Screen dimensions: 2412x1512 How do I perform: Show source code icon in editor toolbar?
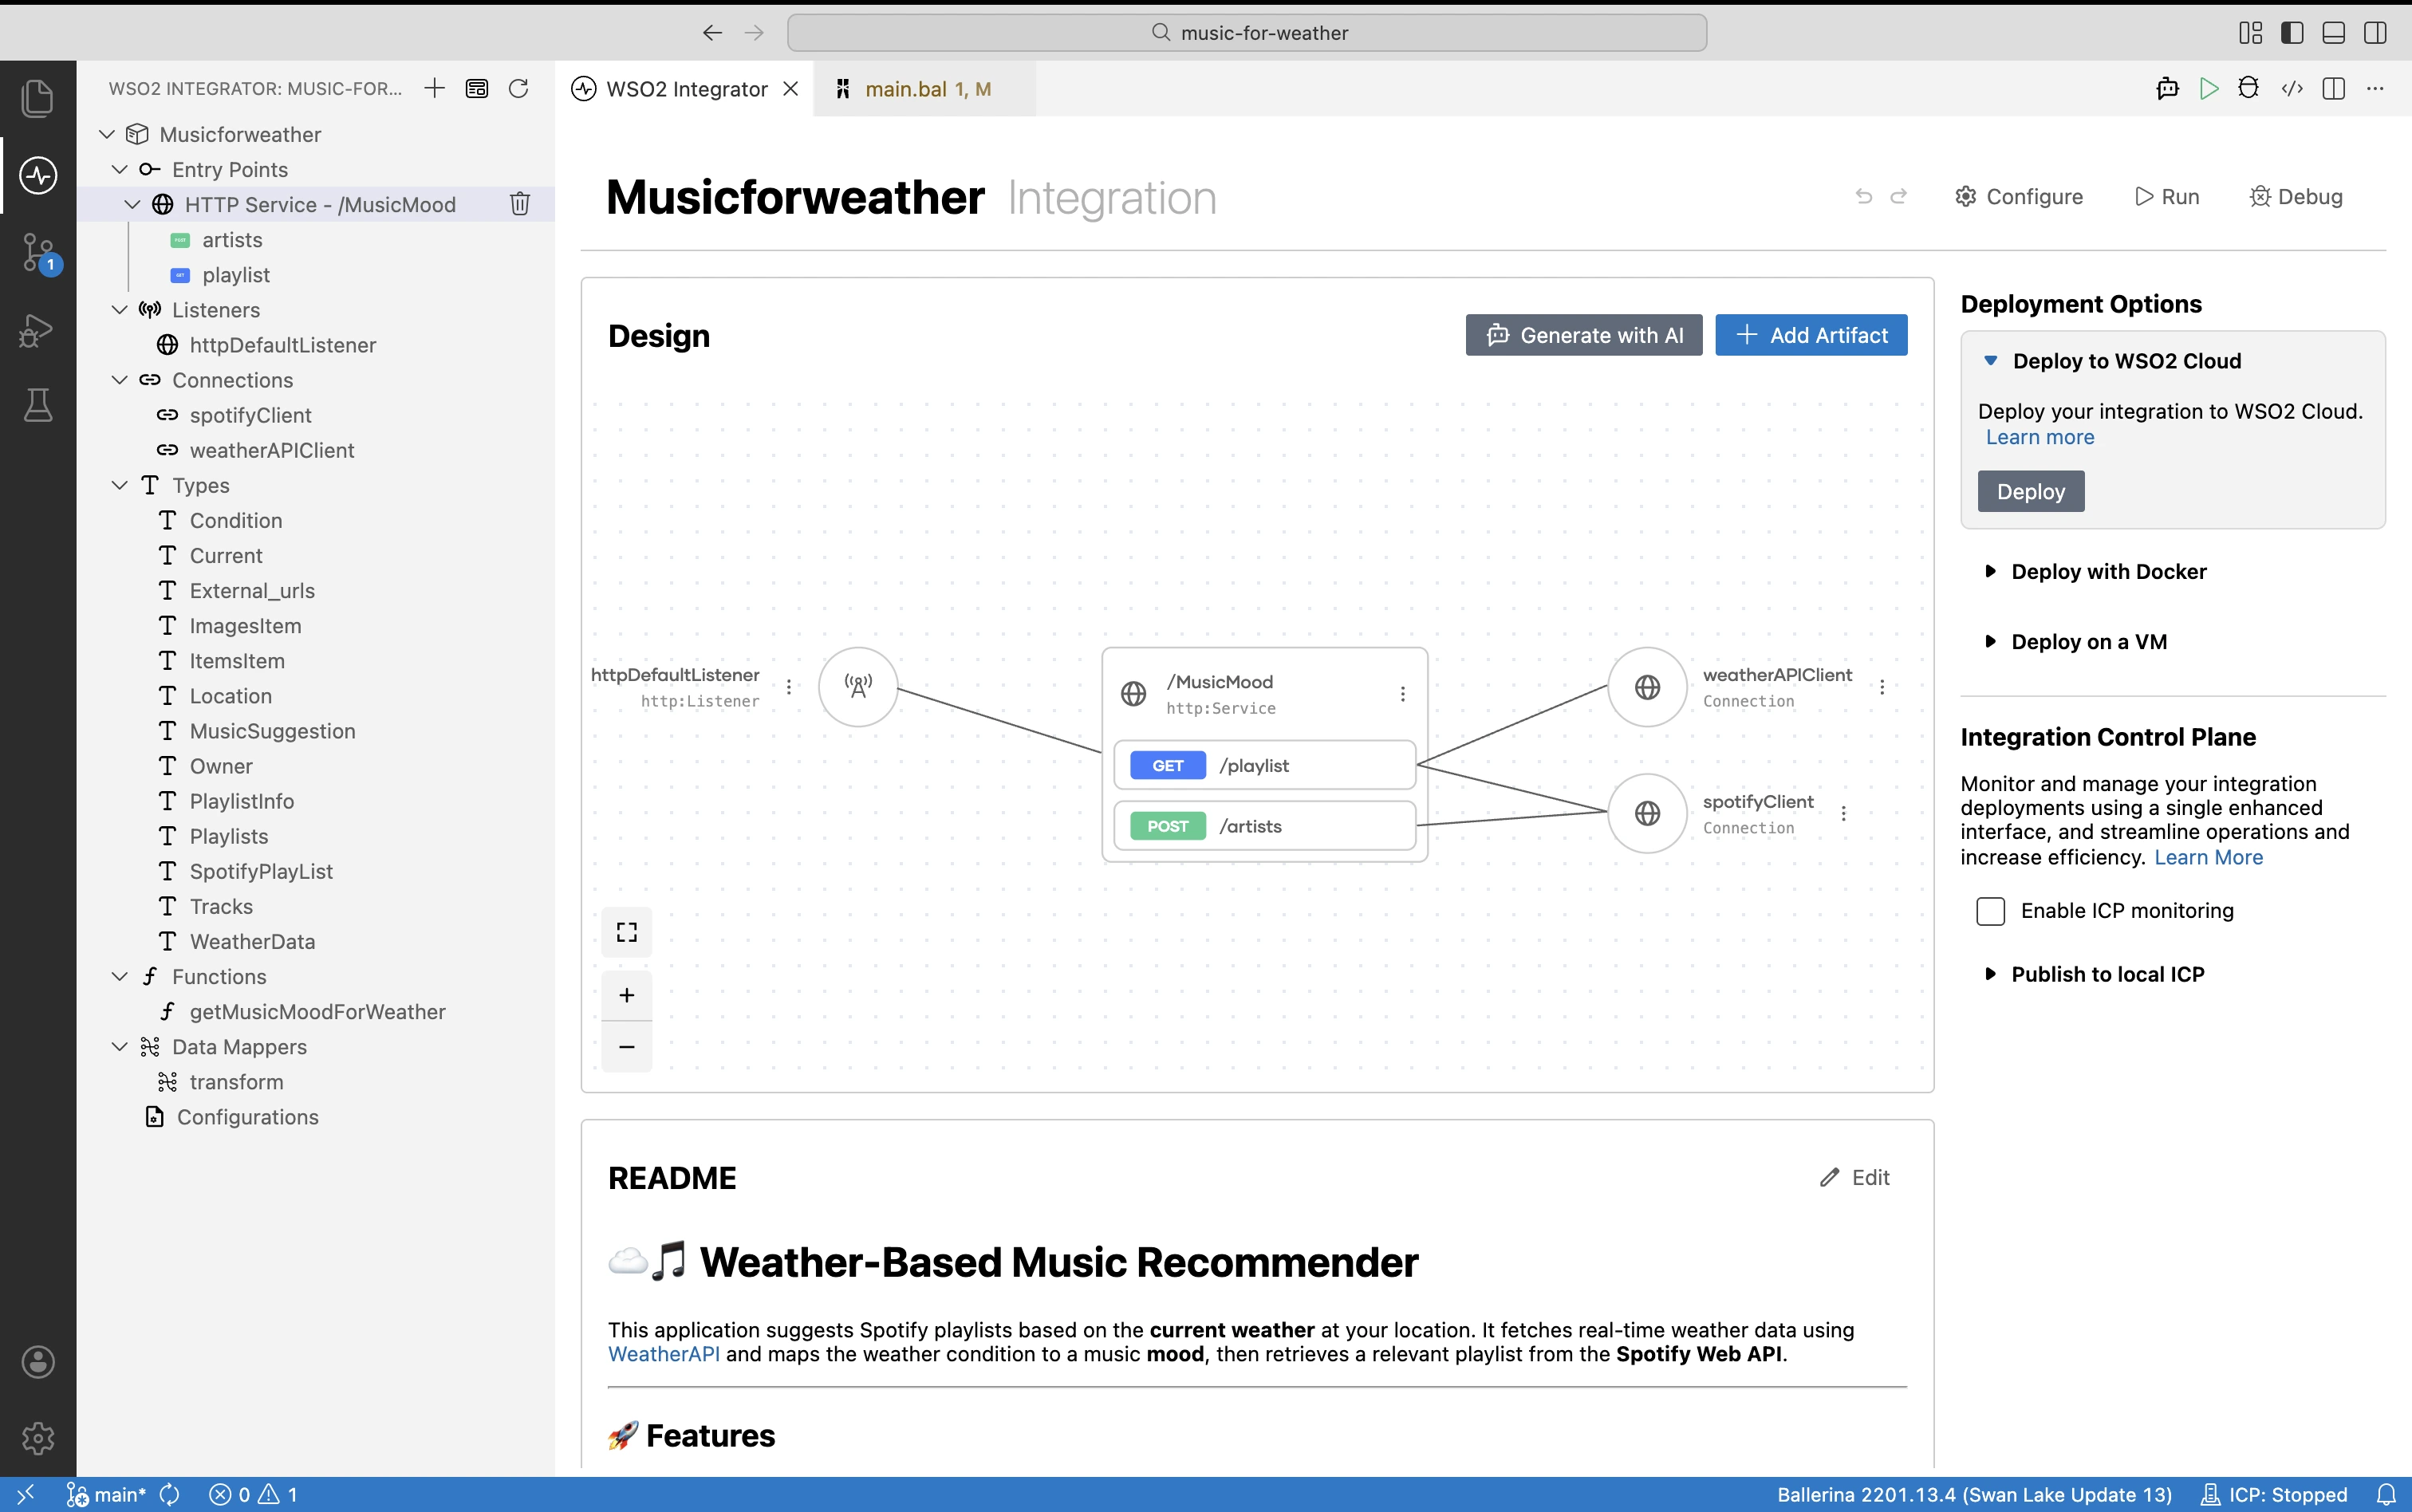(2292, 89)
